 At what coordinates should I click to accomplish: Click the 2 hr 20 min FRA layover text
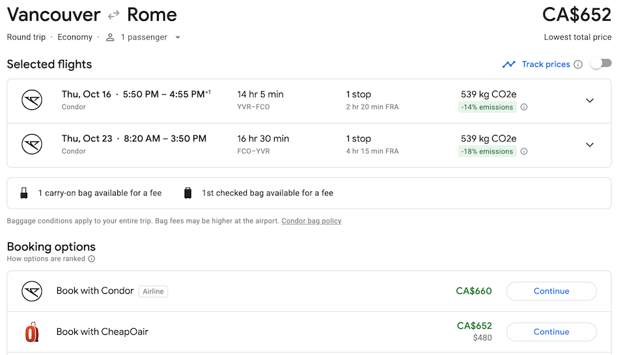click(x=372, y=107)
